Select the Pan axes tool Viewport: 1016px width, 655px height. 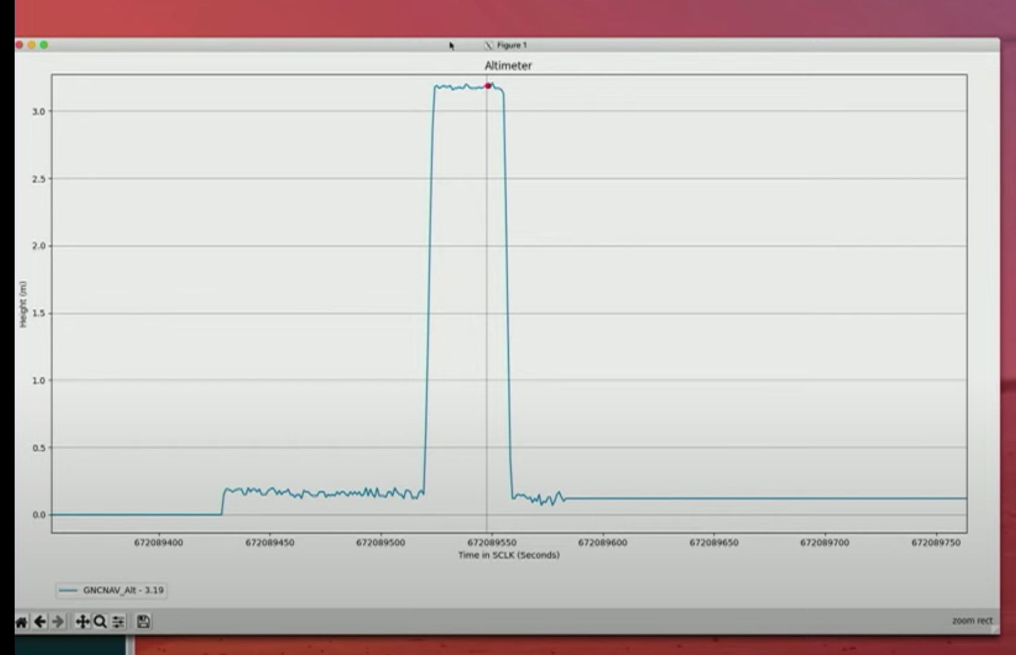pos(82,621)
